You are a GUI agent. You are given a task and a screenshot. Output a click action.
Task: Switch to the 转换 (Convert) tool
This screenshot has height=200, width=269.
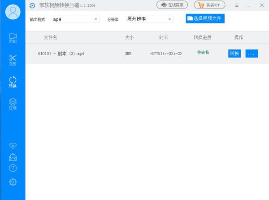(x=13, y=82)
